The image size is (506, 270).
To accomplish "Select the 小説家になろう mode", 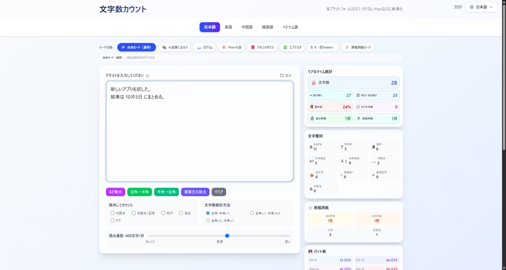I will [x=175, y=47].
